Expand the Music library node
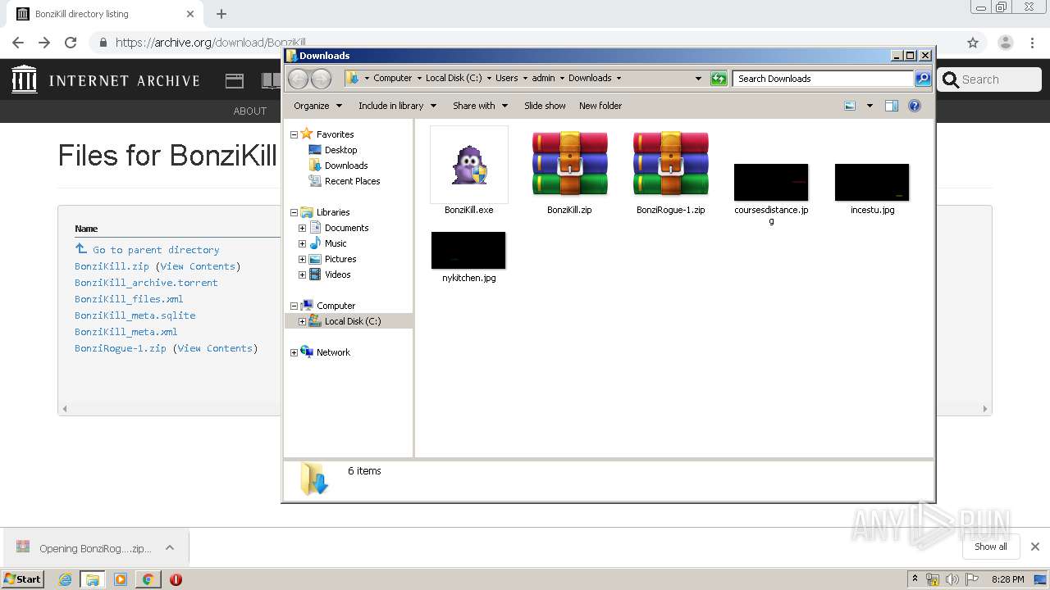The image size is (1050, 590). point(302,243)
